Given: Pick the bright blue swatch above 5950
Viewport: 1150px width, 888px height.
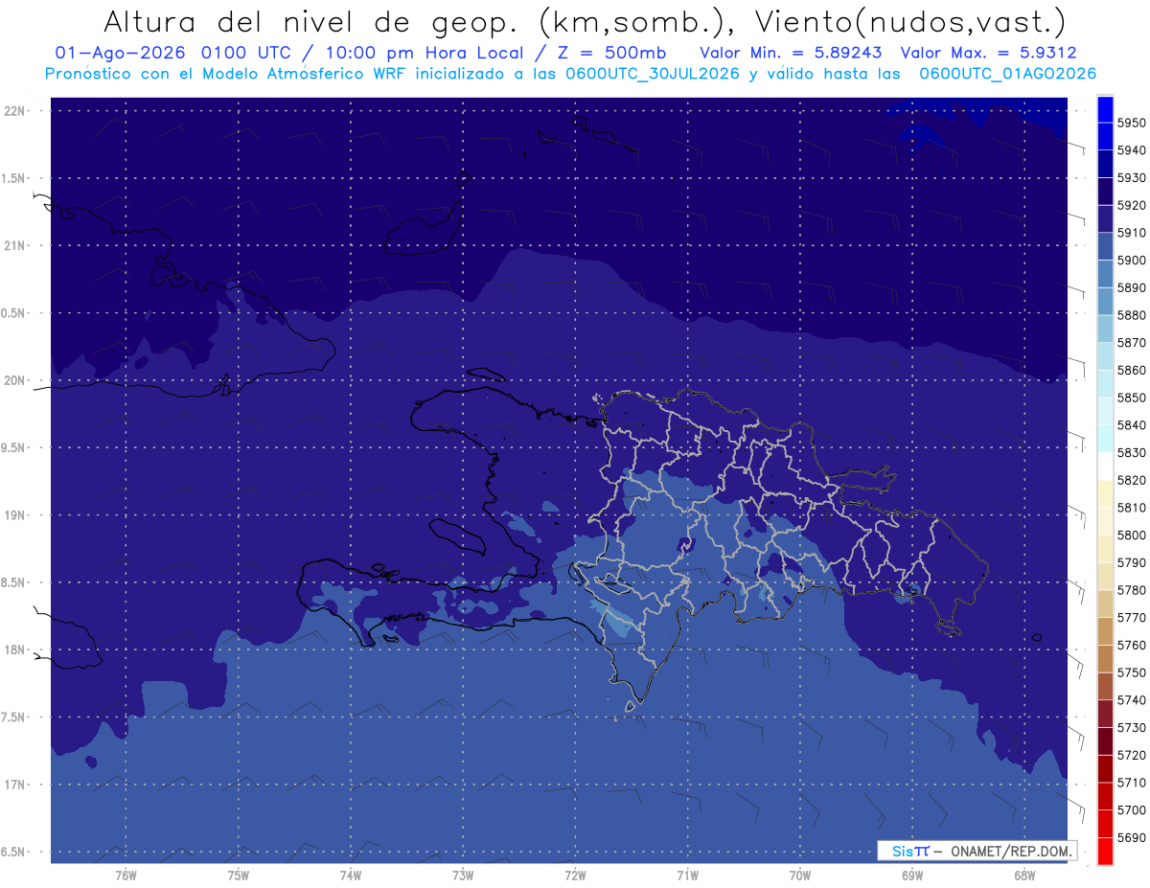Looking at the screenshot, I should point(1104,109).
